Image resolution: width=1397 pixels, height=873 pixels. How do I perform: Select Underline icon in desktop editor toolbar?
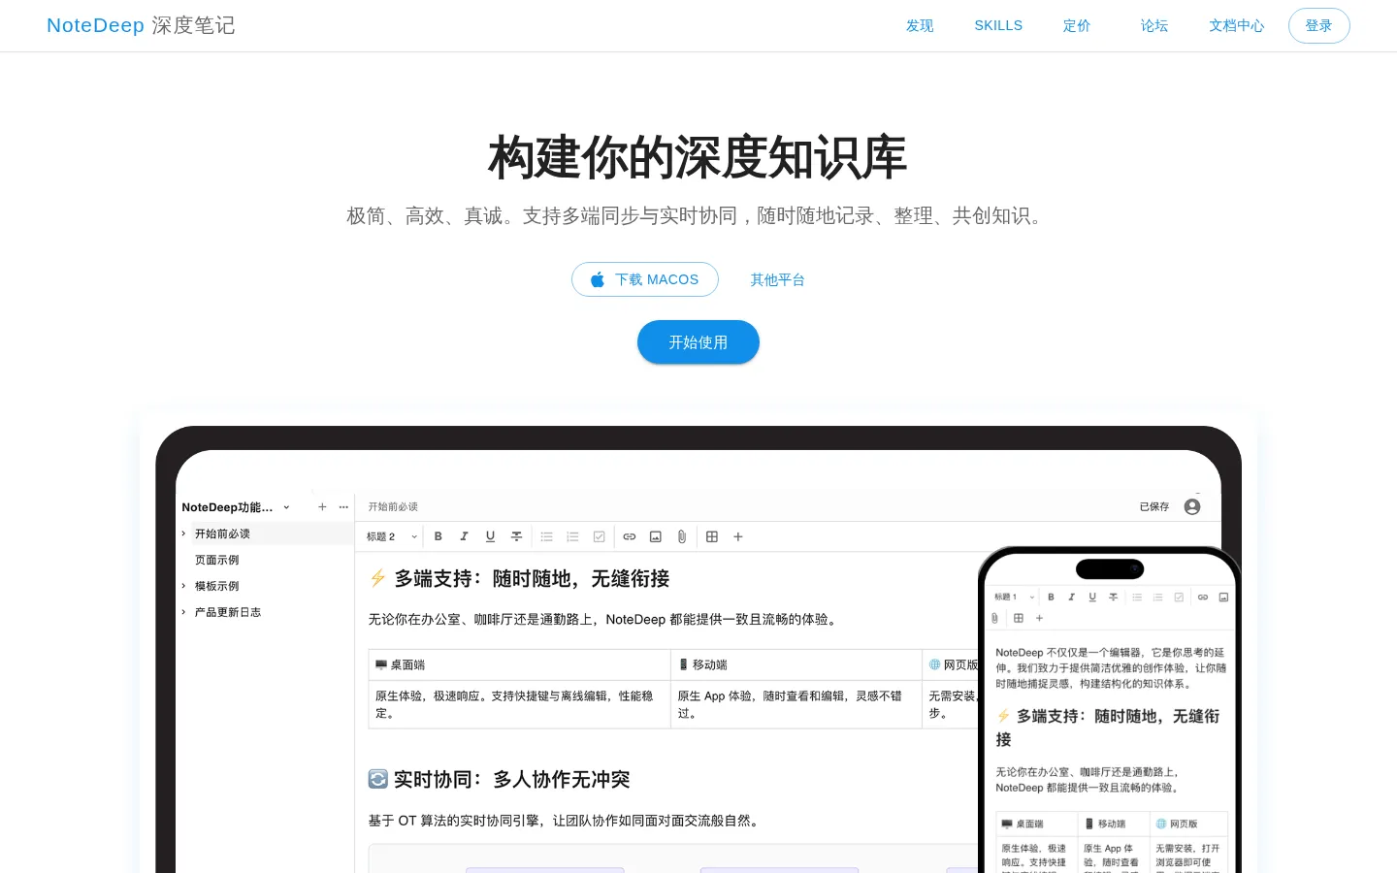(490, 536)
